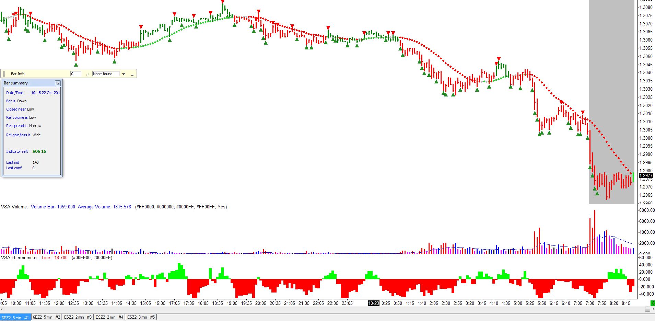This screenshot has width=655, height=321.
Task: Select the ESZ2 3 min #5 tab
Action: [x=141, y=317]
